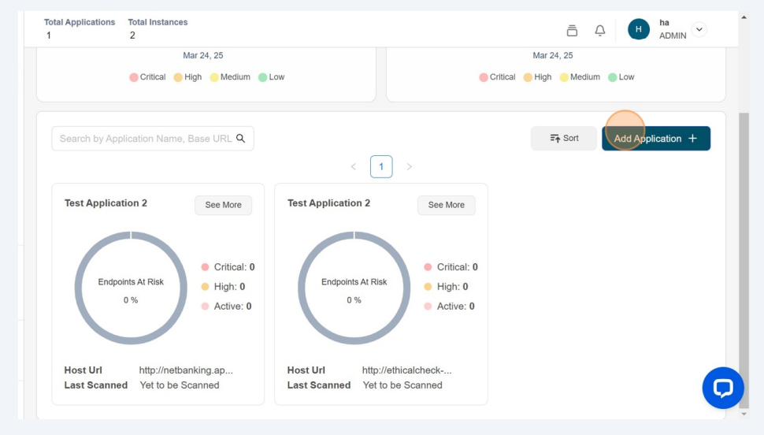Click the netbanking Endpoints At Risk donut
The image size is (764, 435).
[x=131, y=288]
